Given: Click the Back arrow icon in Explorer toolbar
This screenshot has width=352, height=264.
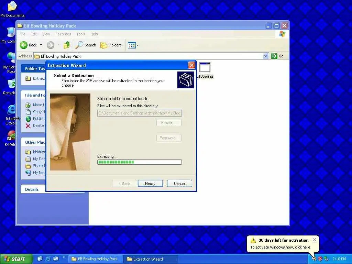Looking at the screenshot, I should [x=23, y=45].
